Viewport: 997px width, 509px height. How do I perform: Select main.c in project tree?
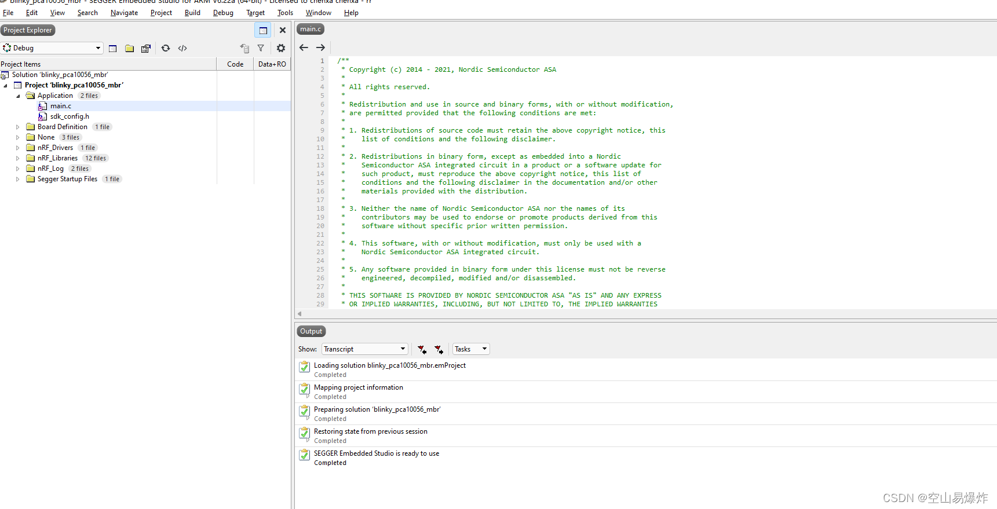point(61,106)
